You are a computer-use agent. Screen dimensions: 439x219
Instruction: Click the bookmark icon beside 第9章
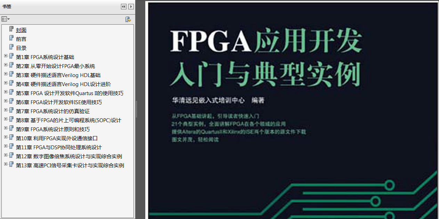[x=11, y=128]
